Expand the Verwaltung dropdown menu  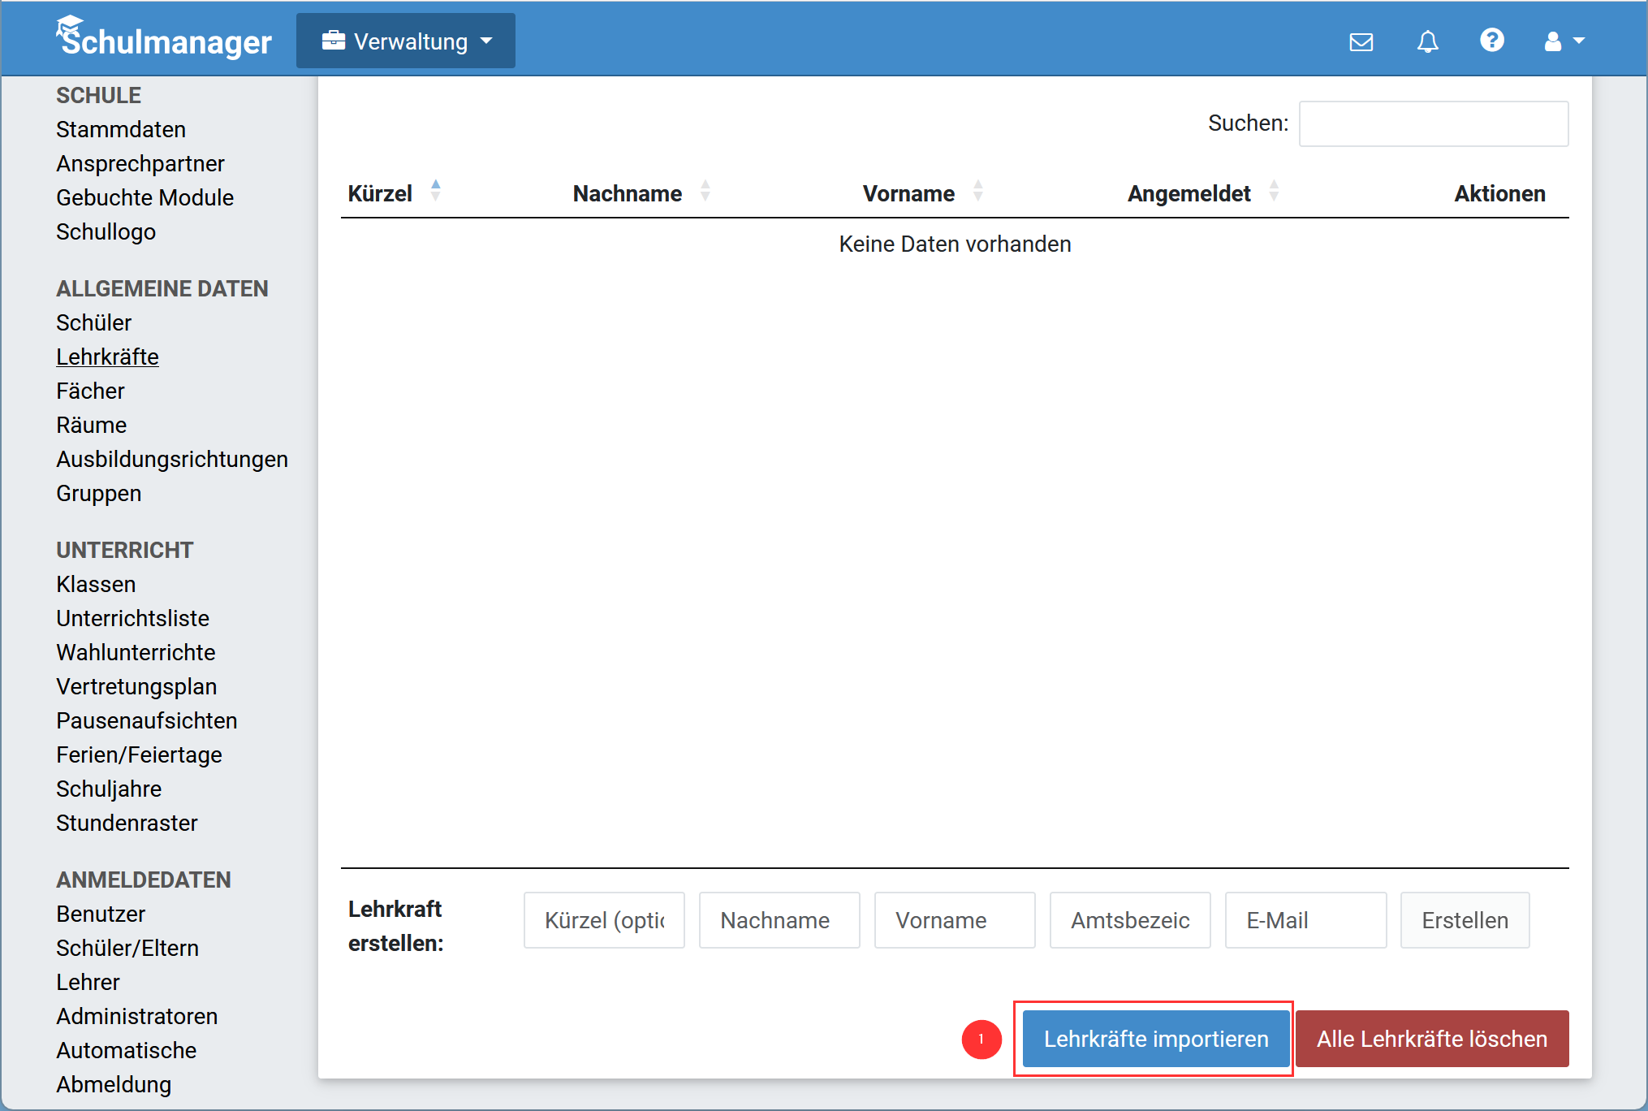click(406, 41)
